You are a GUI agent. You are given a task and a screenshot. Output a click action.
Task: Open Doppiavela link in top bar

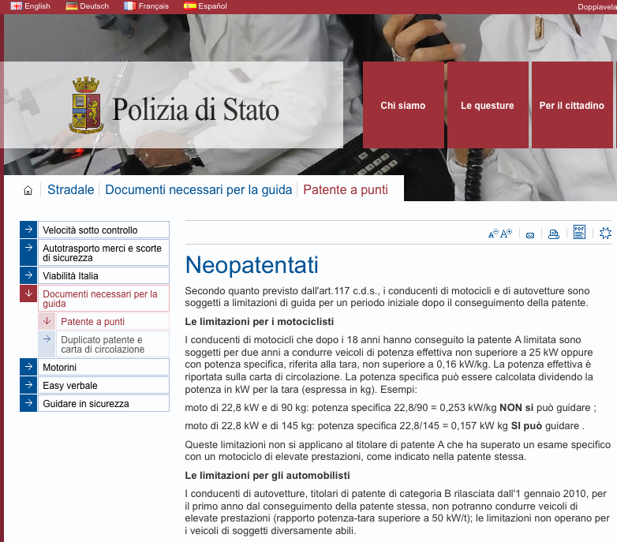597,6
